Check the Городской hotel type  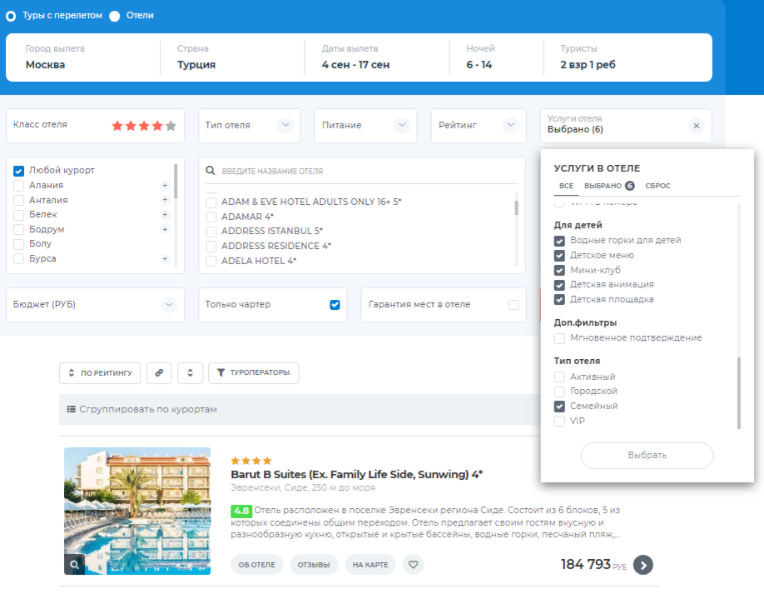pos(559,392)
